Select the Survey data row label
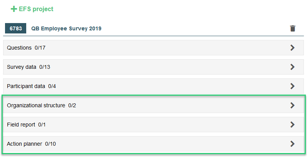Viewport: 307px width, 158px height. click(22, 67)
